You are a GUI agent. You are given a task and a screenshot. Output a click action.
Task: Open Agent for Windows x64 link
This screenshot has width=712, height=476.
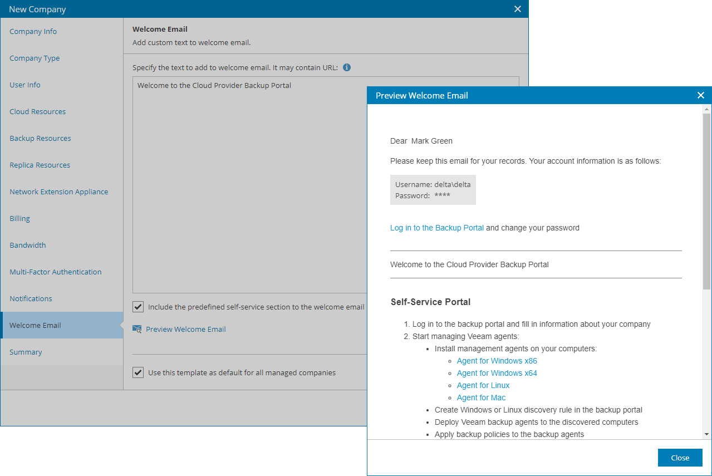tap(497, 373)
